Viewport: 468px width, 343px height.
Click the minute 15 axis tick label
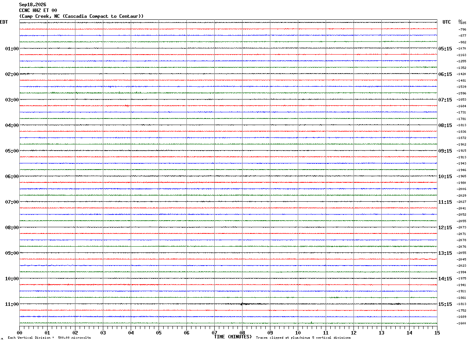pos(437,332)
